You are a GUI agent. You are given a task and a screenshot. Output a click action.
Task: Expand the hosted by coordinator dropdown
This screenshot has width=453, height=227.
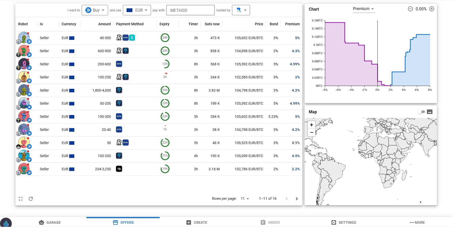(x=241, y=10)
